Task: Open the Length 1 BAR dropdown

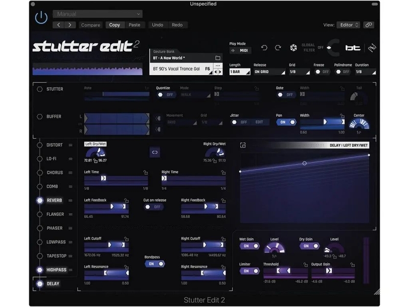Action: coord(240,72)
